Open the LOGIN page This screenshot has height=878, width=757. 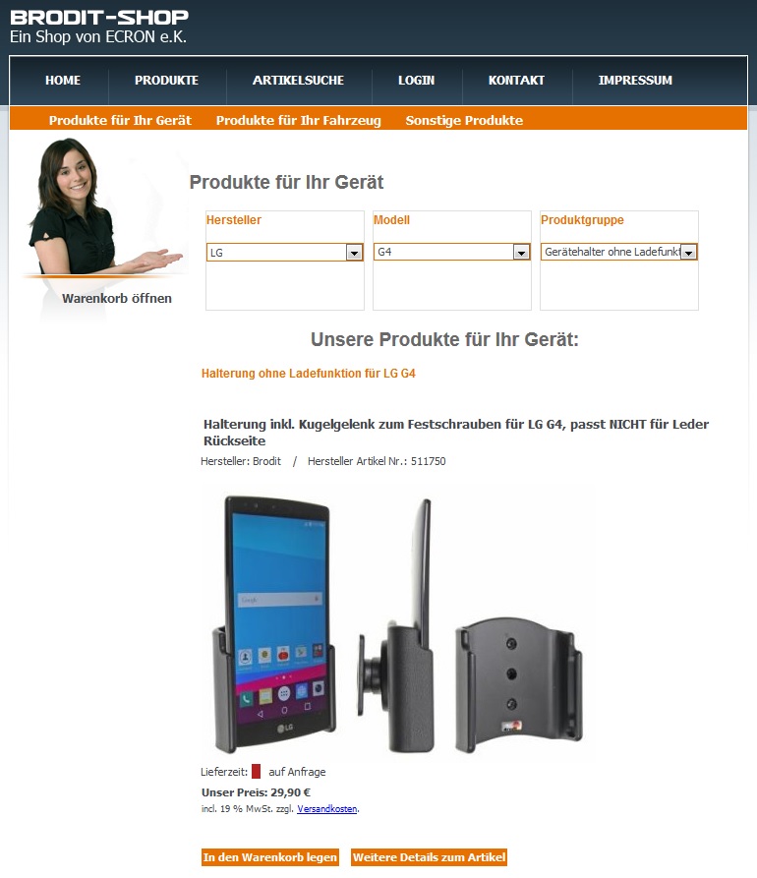coord(416,80)
